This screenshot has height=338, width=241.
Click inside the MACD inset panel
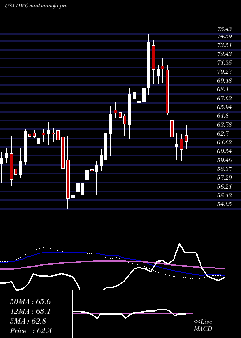tap(133, 314)
